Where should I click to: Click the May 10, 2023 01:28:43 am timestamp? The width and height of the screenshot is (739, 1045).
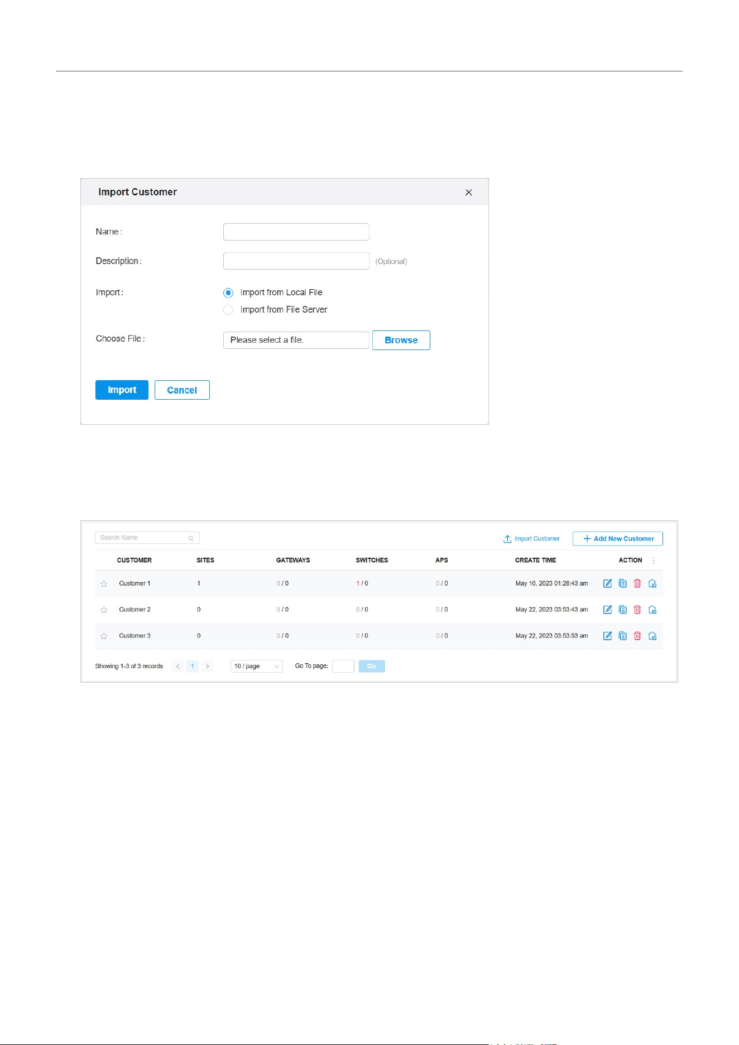[x=551, y=583]
